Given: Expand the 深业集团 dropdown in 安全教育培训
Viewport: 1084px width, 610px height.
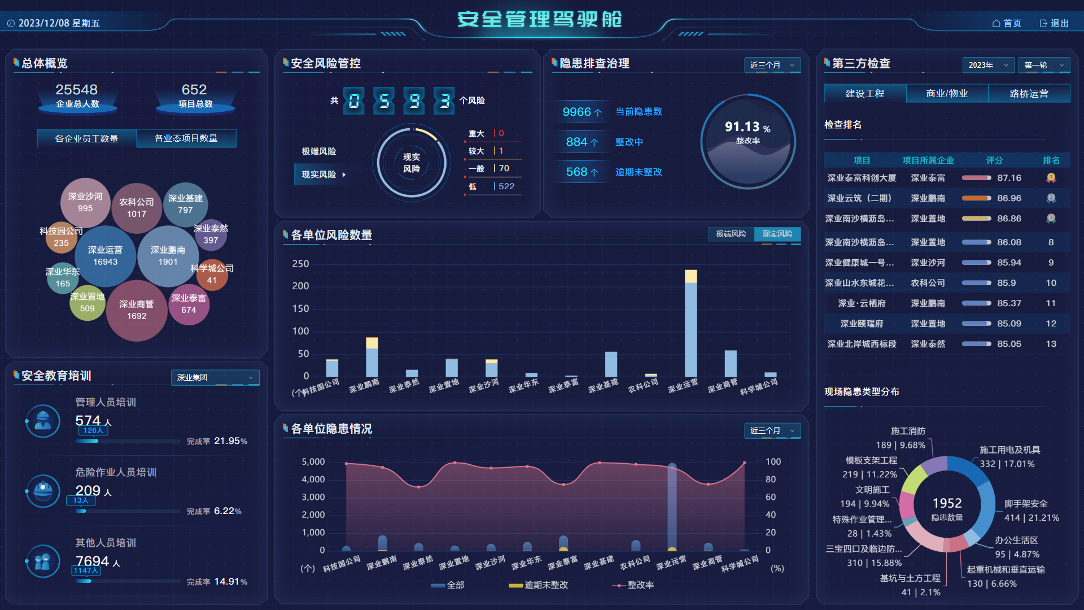Looking at the screenshot, I should point(215,377).
